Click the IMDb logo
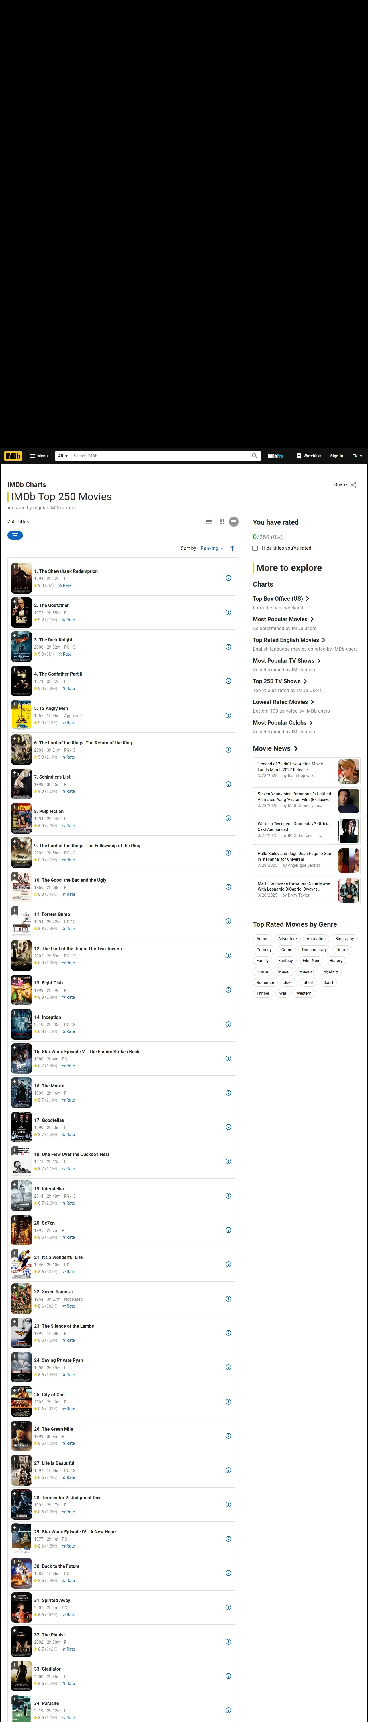 pos(13,456)
